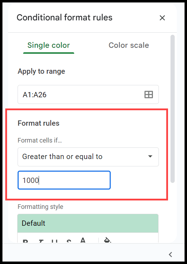Screen dimensions: 187x264
Task: Click the select data range grid icon
Action: tap(149, 94)
